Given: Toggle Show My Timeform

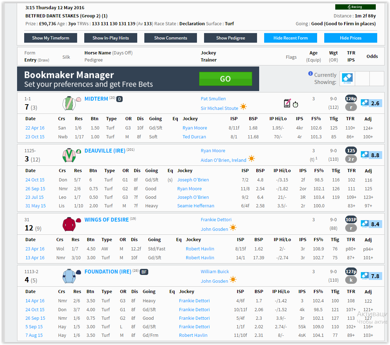Looking at the screenshot, I should [50, 38].
